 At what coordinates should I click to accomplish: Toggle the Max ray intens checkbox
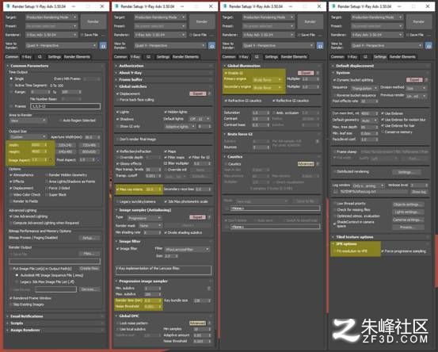tap(117, 189)
